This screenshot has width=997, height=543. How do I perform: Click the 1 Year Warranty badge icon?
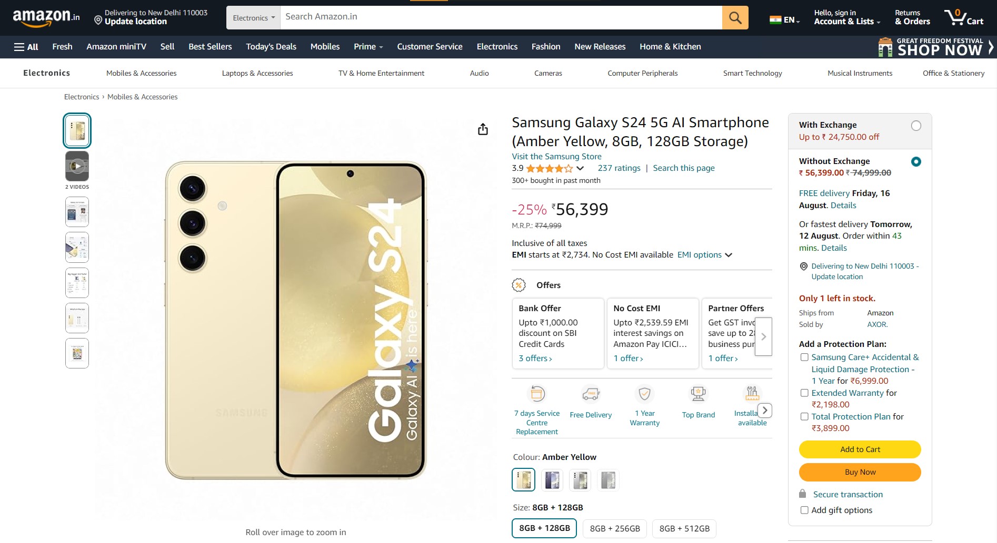(644, 393)
